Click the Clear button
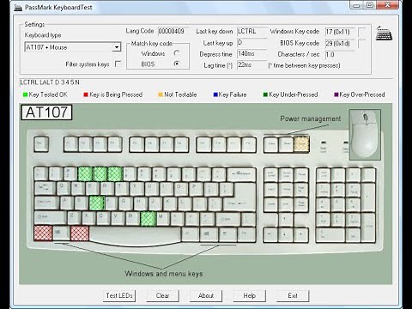The width and height of the screenshot is (412, 309). pos(162,295)
